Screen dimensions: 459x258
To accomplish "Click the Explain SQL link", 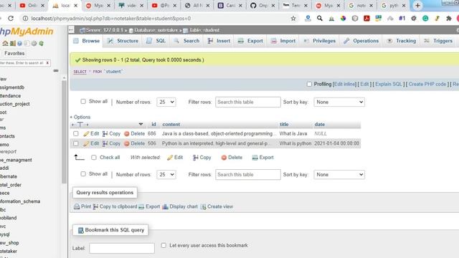I will 389,85.
